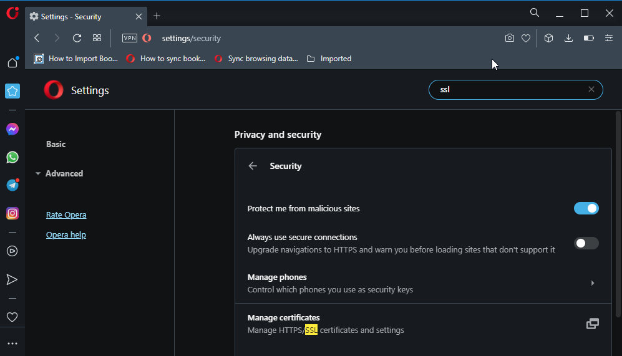
Task: Click the Opera icon in address bar
Action: pos(147,38)
